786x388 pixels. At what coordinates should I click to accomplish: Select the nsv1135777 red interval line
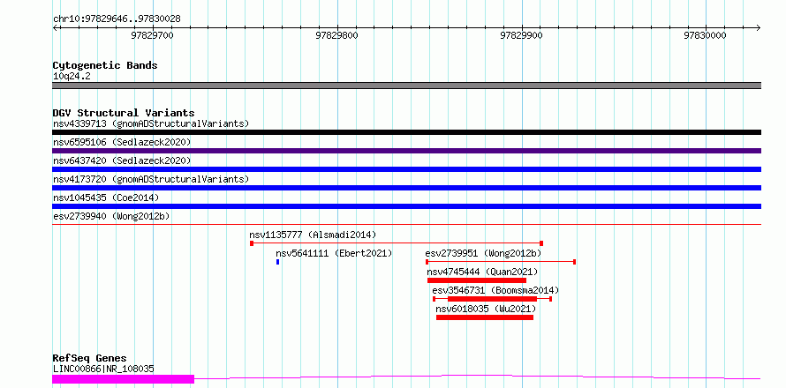397,243
